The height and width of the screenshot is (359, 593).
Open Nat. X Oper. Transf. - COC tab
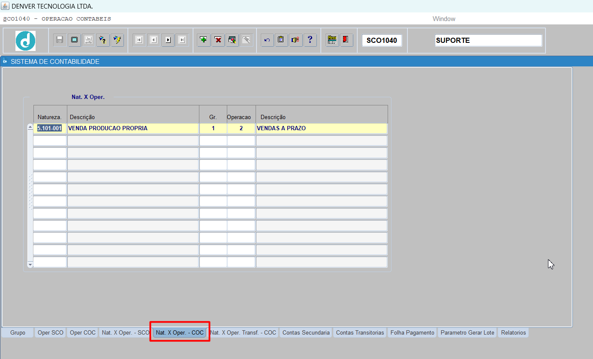(243, 333)
